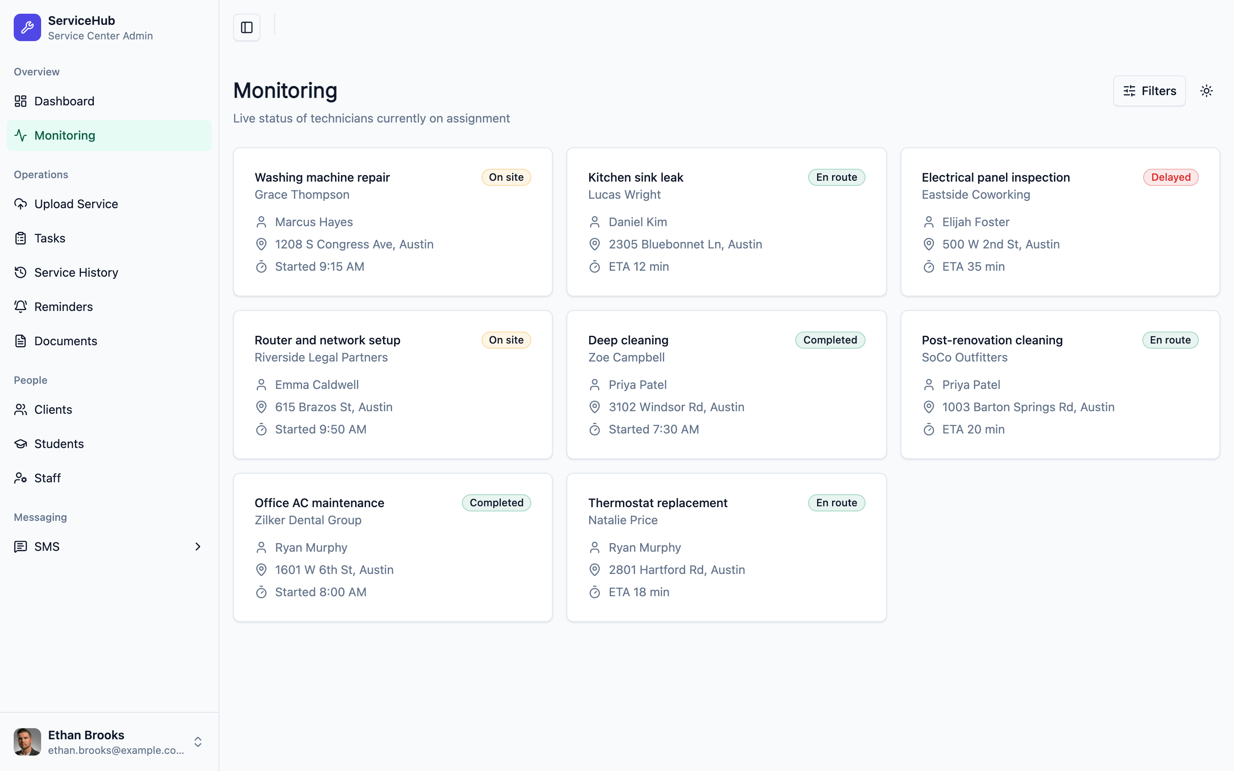Click Electrical panel inspection title

(x=995, y=177)
